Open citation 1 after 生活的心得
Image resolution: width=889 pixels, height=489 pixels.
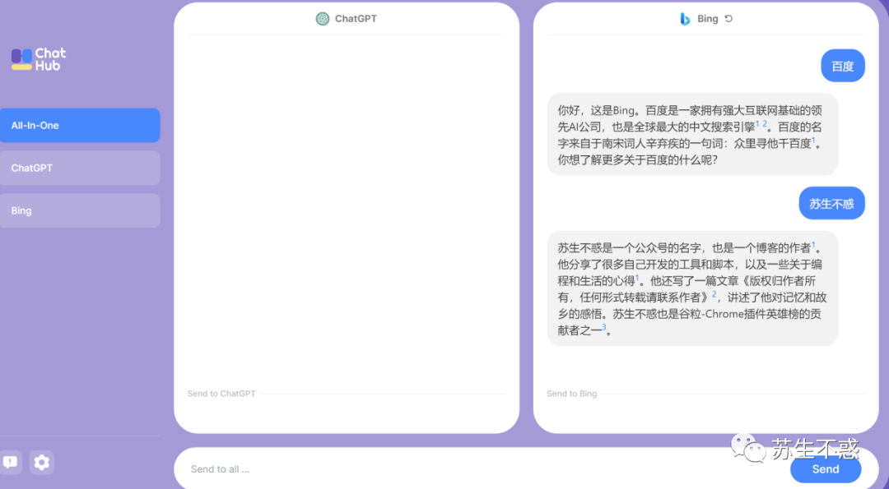(x=636, y=278)
